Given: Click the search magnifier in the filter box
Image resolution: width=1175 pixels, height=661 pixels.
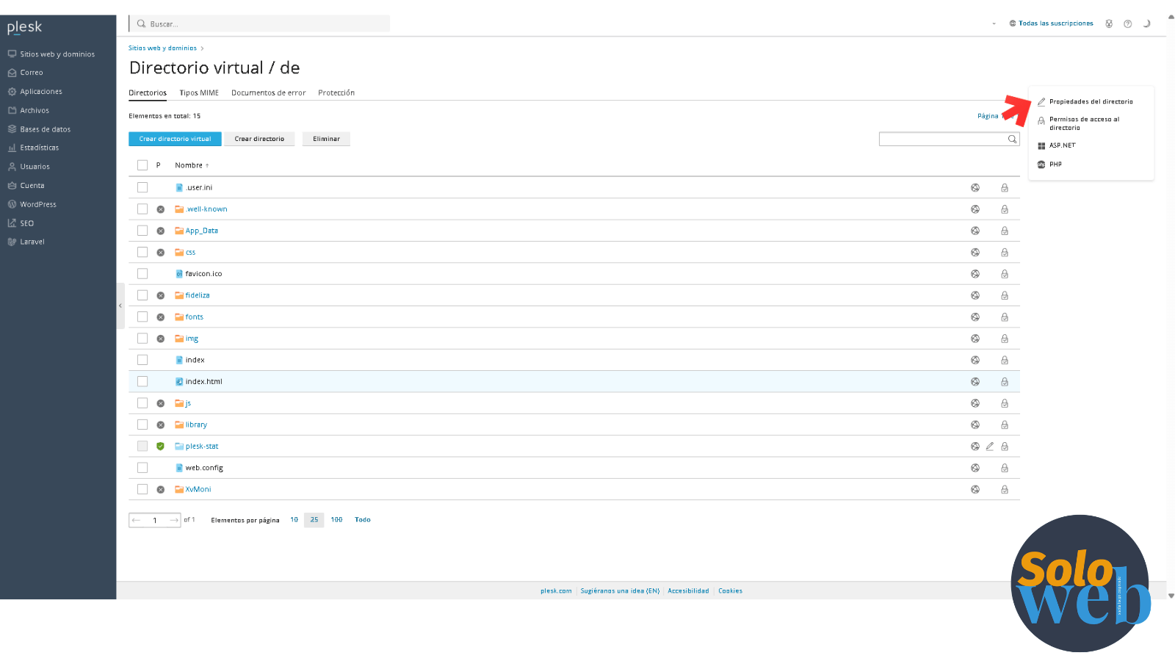Looking at the screenshot, I should [1012, 140].
